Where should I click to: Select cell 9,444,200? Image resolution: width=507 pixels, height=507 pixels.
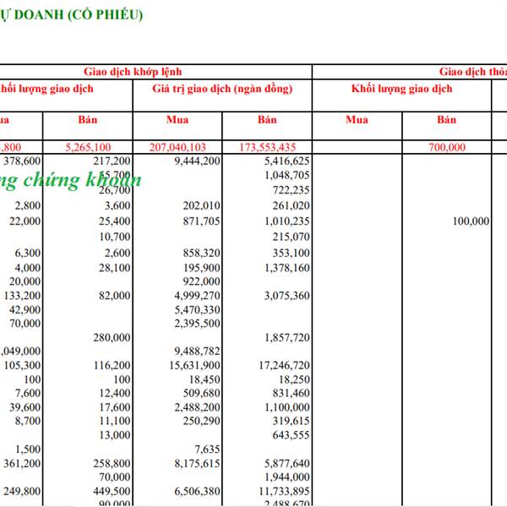coord(197,161)
